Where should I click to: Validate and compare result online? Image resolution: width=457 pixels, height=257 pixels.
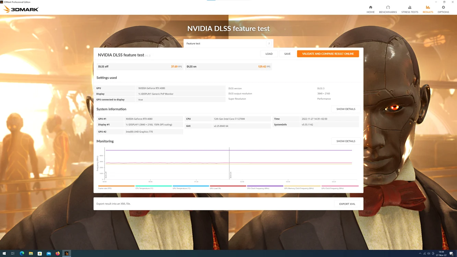click(x=328, y=54)
